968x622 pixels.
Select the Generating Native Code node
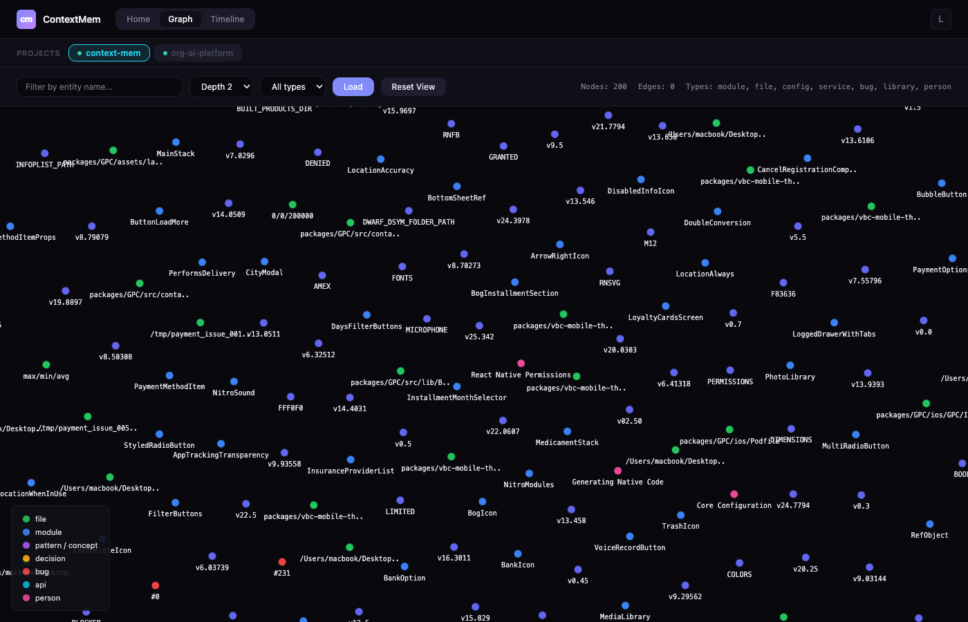pyautogui.click(x=617, y=471)
